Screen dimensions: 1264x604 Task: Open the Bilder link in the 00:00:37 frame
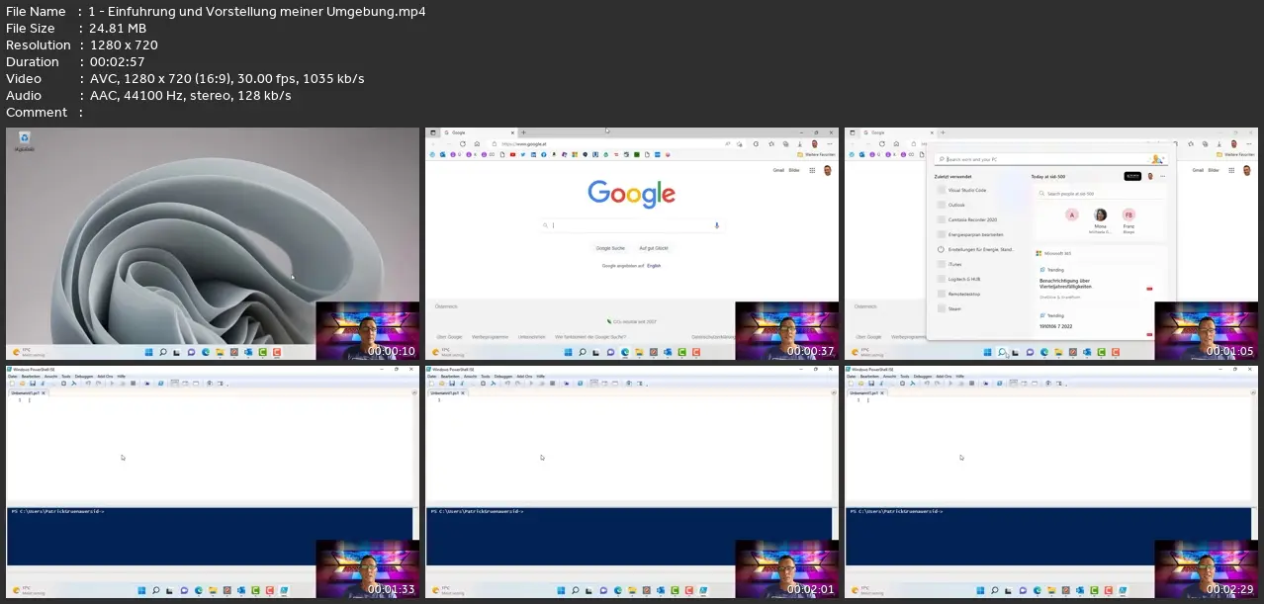coord(794,170)
